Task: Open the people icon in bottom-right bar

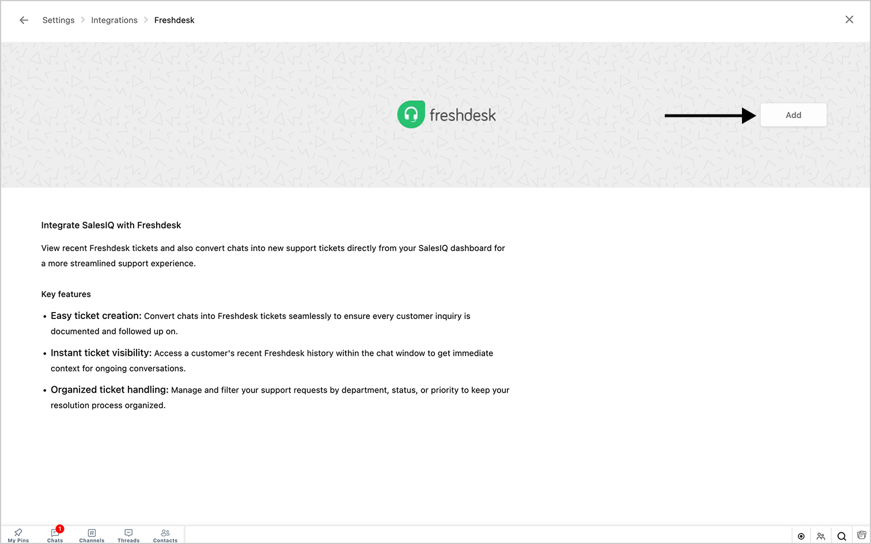Action: click(x=821, y=536)
